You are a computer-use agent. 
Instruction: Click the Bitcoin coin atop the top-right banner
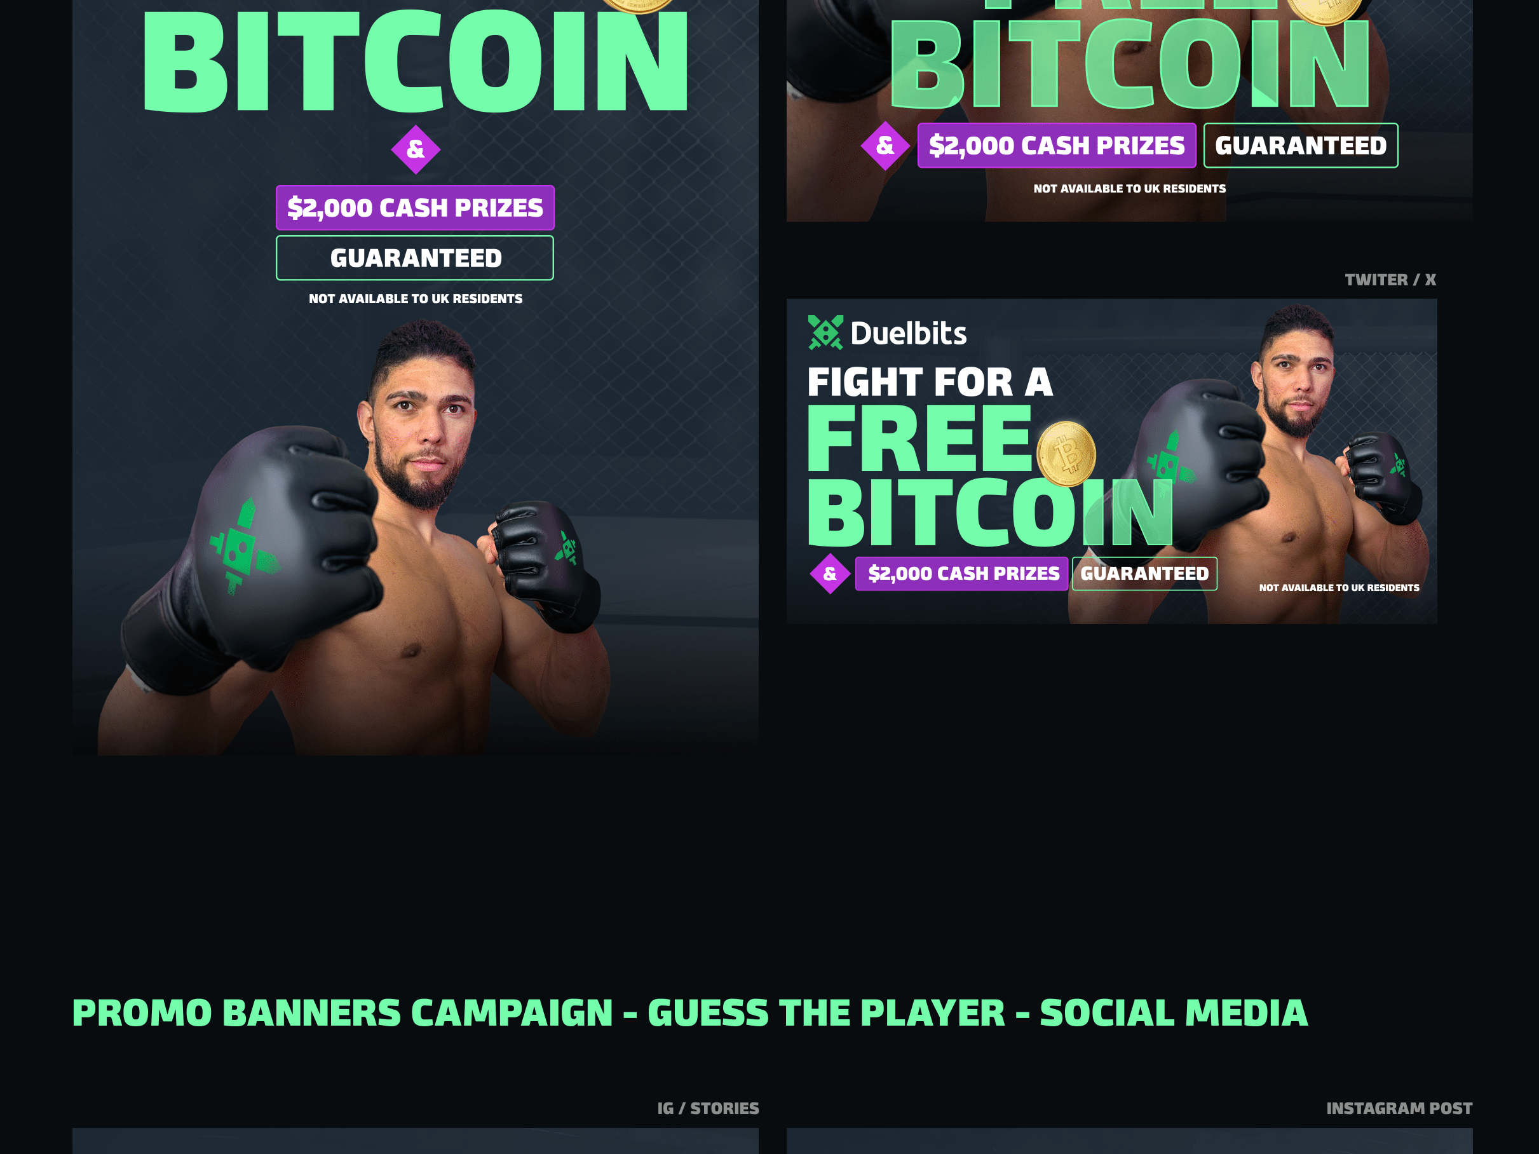click(1324, 8)
